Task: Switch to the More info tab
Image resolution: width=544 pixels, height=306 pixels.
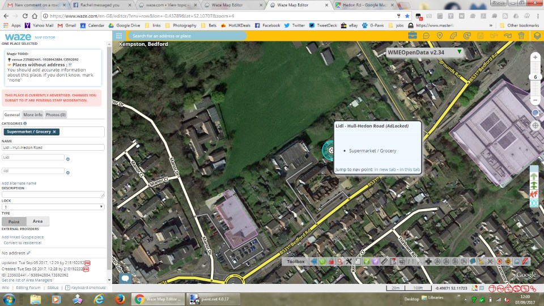Action: point(33,114)
